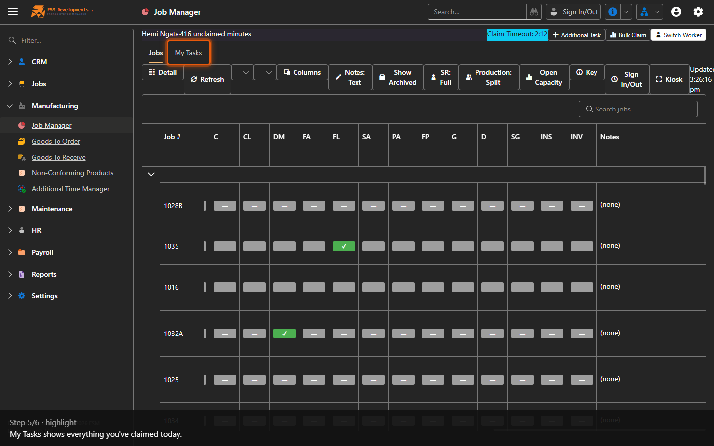The width and height of the screenshot is (714, 446).
Task: Click the toolbar Sign In/Out button
Action: 627,79
